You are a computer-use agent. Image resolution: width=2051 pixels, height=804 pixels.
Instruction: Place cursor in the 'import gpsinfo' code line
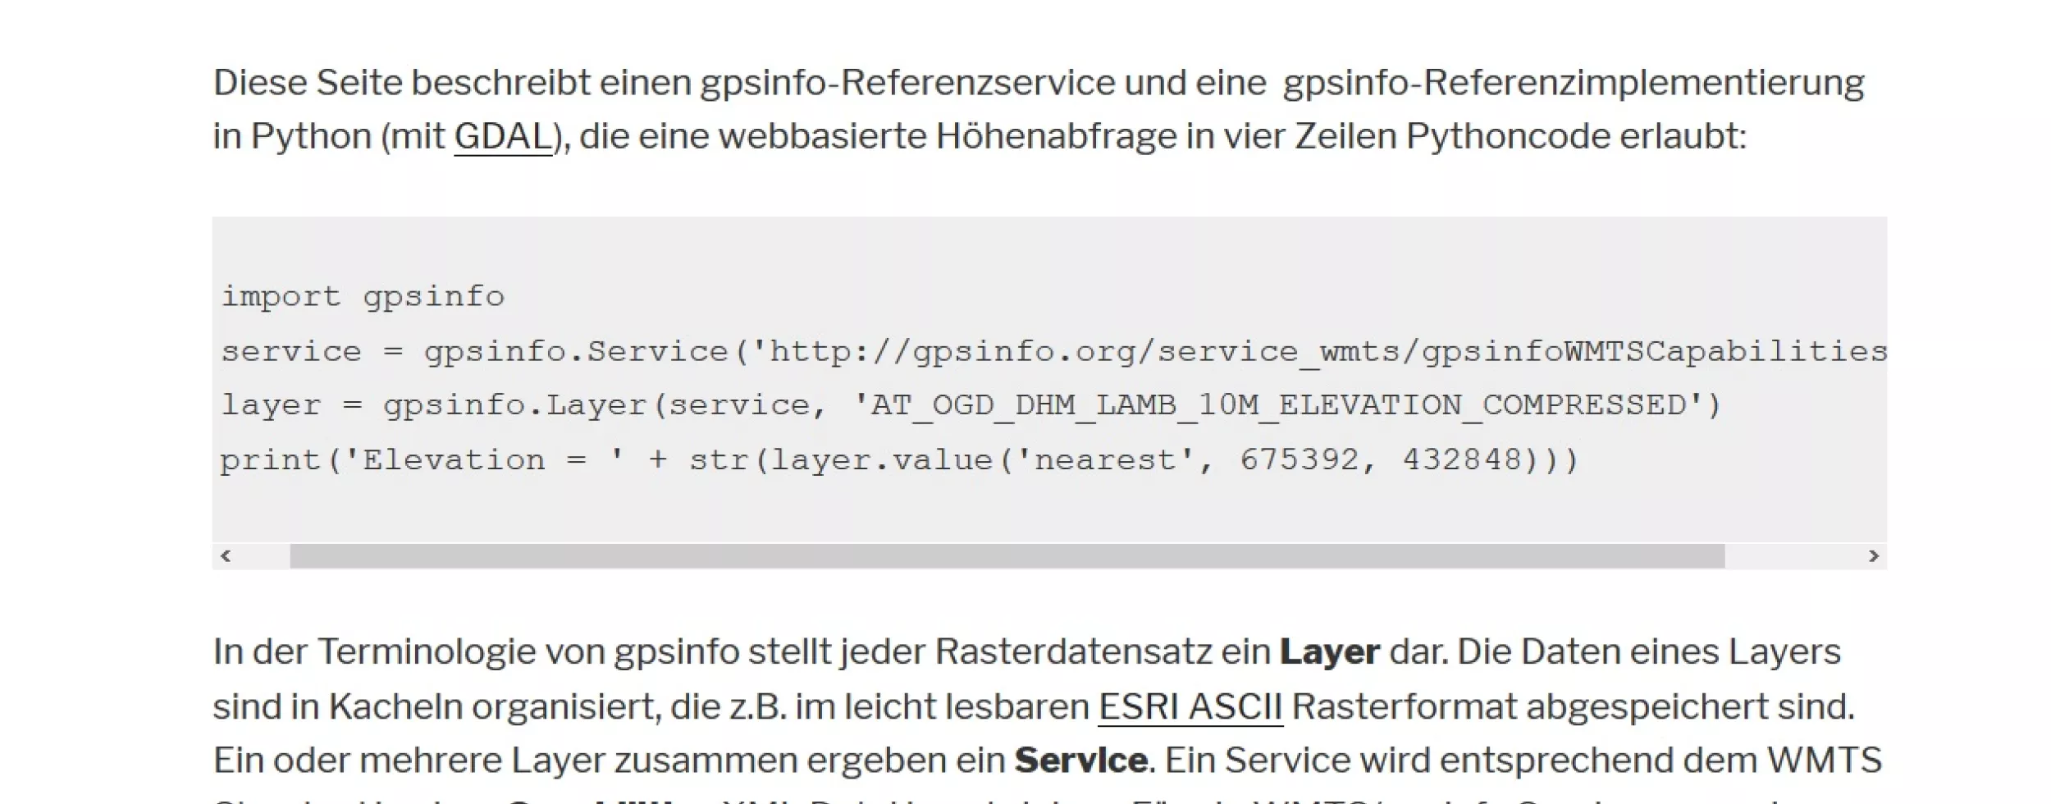click(x=363, y=297)
